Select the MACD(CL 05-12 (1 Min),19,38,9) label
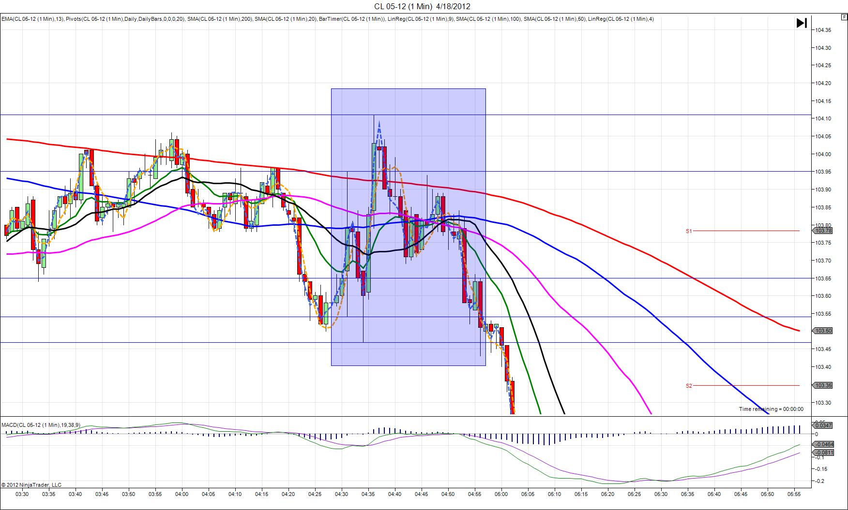The image size is (848, 510). point(41,425)
